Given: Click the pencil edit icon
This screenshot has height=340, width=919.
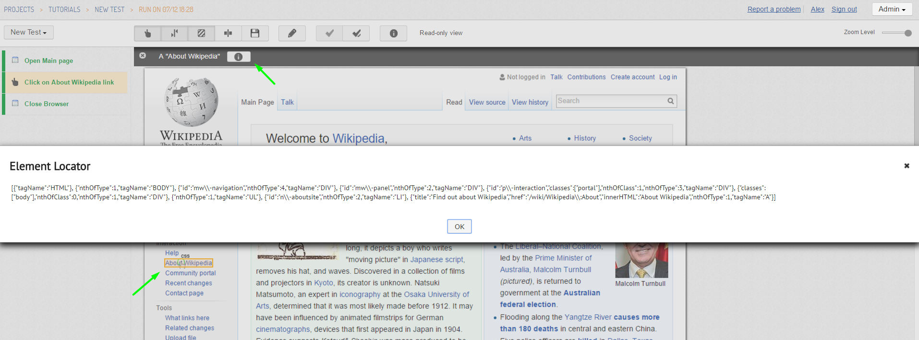Looking at the screenshot, I should pos(292,33).
